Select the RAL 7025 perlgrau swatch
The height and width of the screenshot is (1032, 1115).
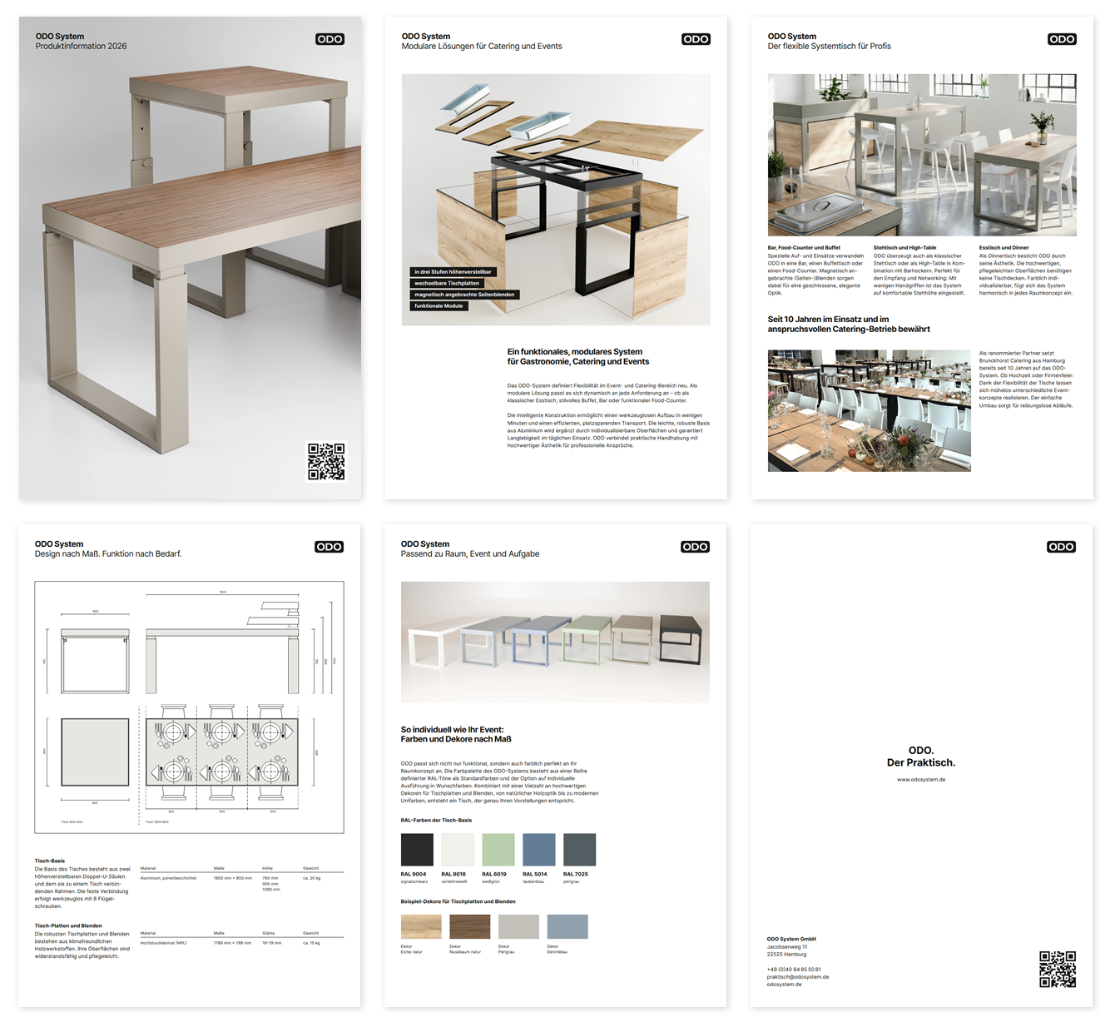[x=580, y=850]
